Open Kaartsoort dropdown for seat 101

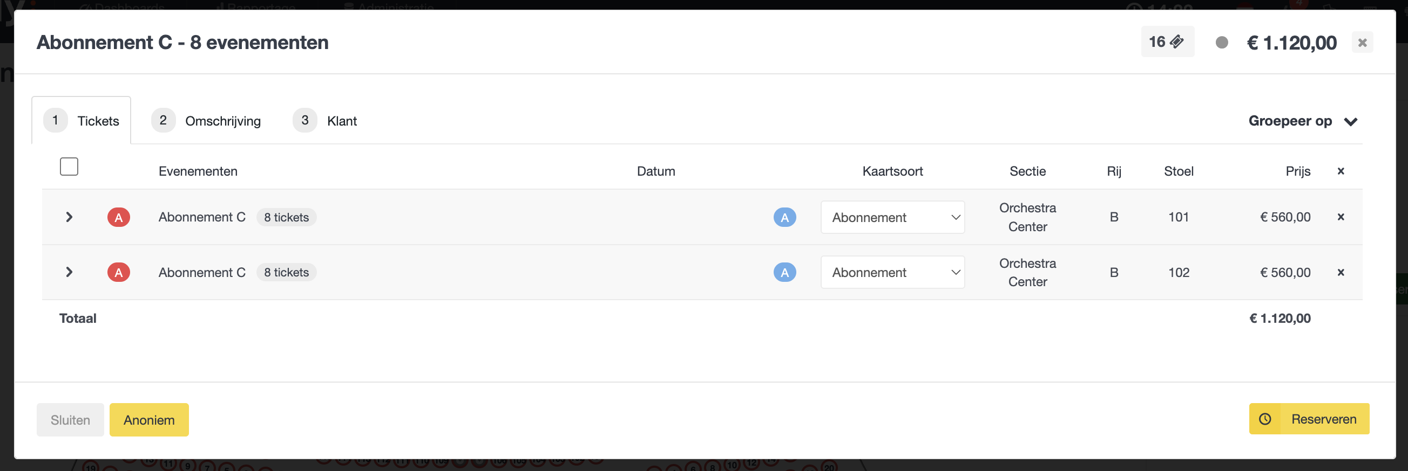tap(892, 217)
